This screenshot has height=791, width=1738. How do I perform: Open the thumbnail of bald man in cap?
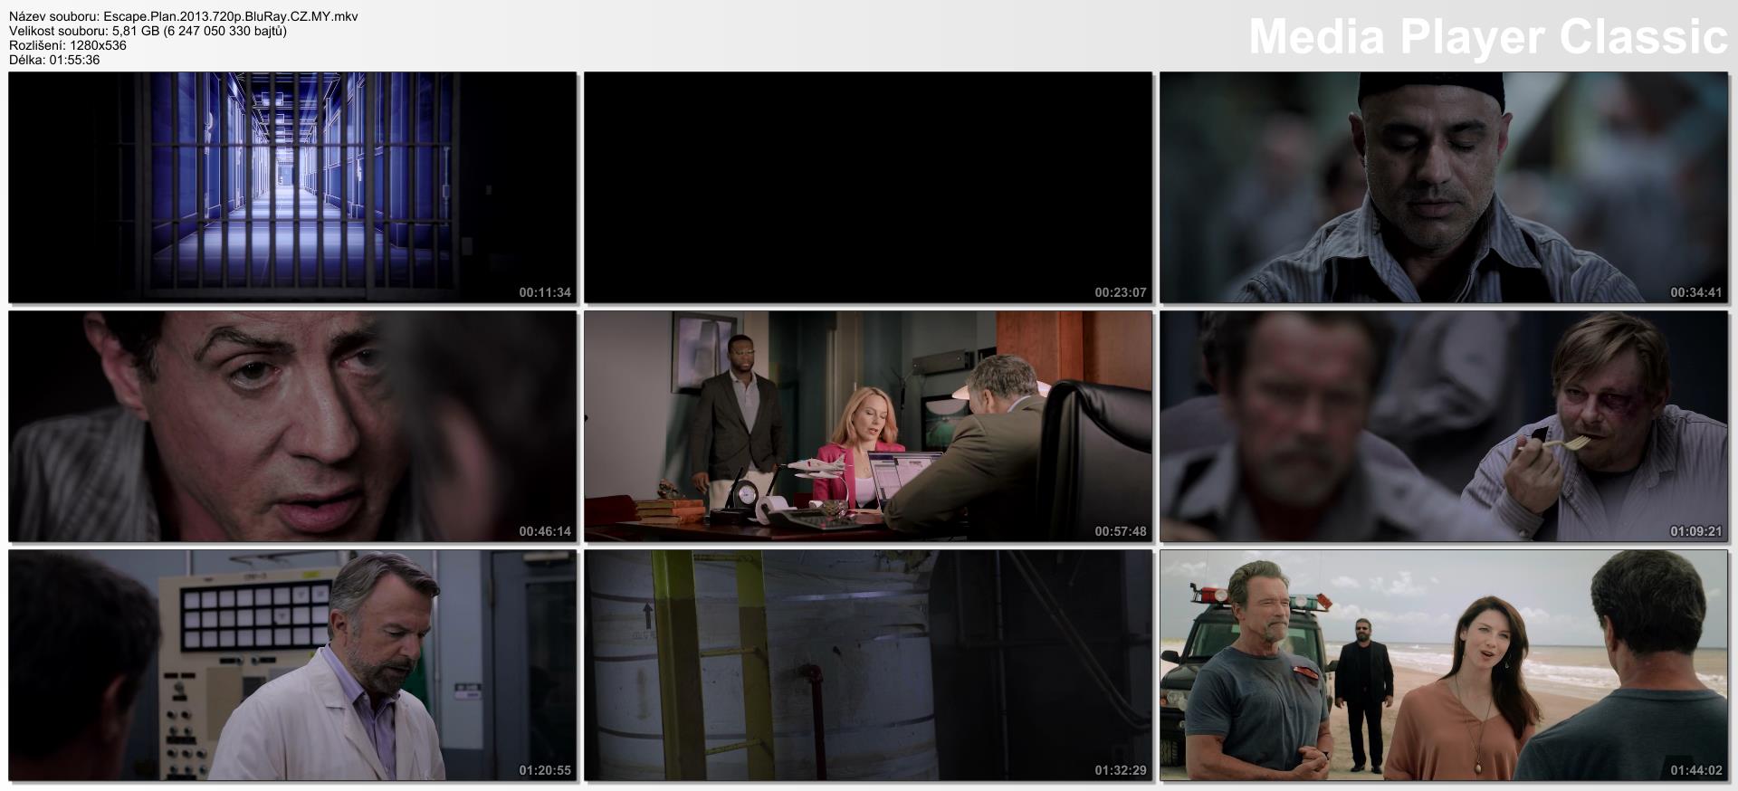click(1443, 187)
